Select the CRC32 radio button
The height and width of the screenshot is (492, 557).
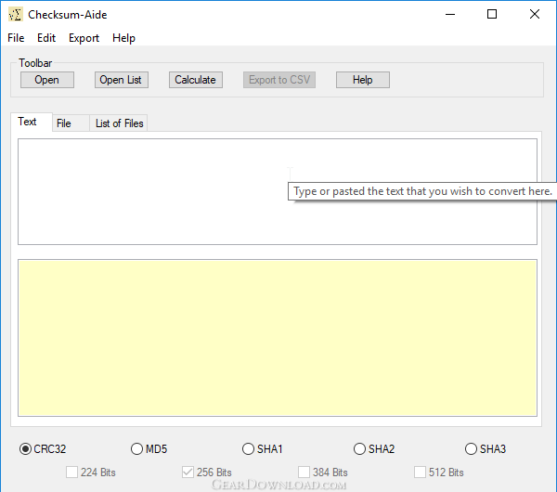click(43, 449)
